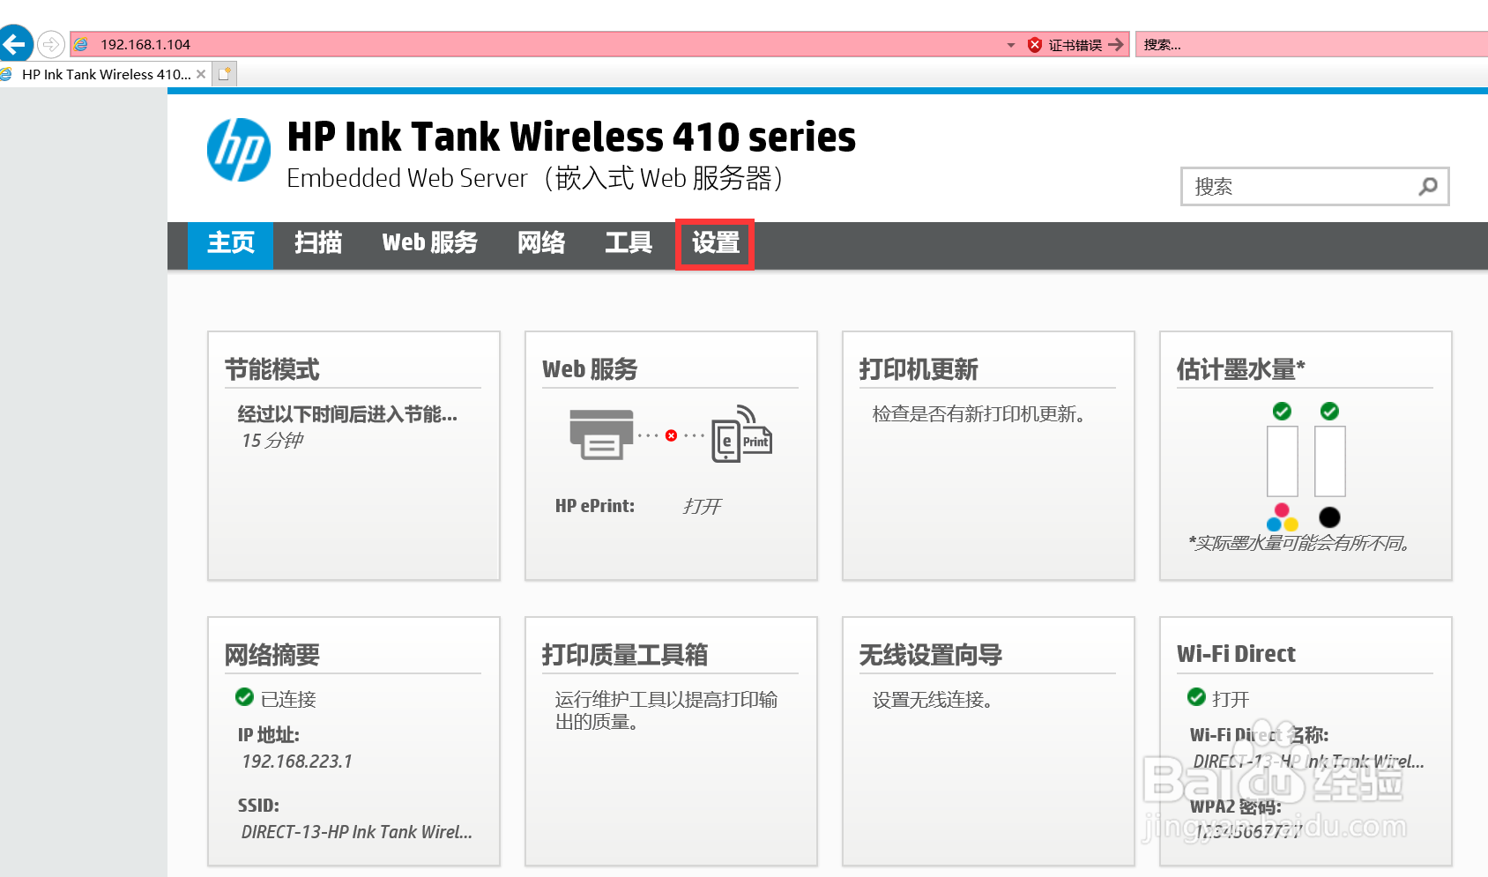The image size is (1488, 877).
Task: Click the go arrow beside certificate error
Action: point(1116,44)
